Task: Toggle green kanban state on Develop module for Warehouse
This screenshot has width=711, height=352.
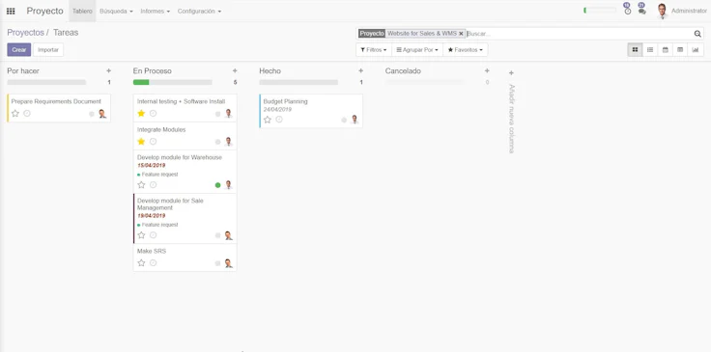Action: point(217,185)
